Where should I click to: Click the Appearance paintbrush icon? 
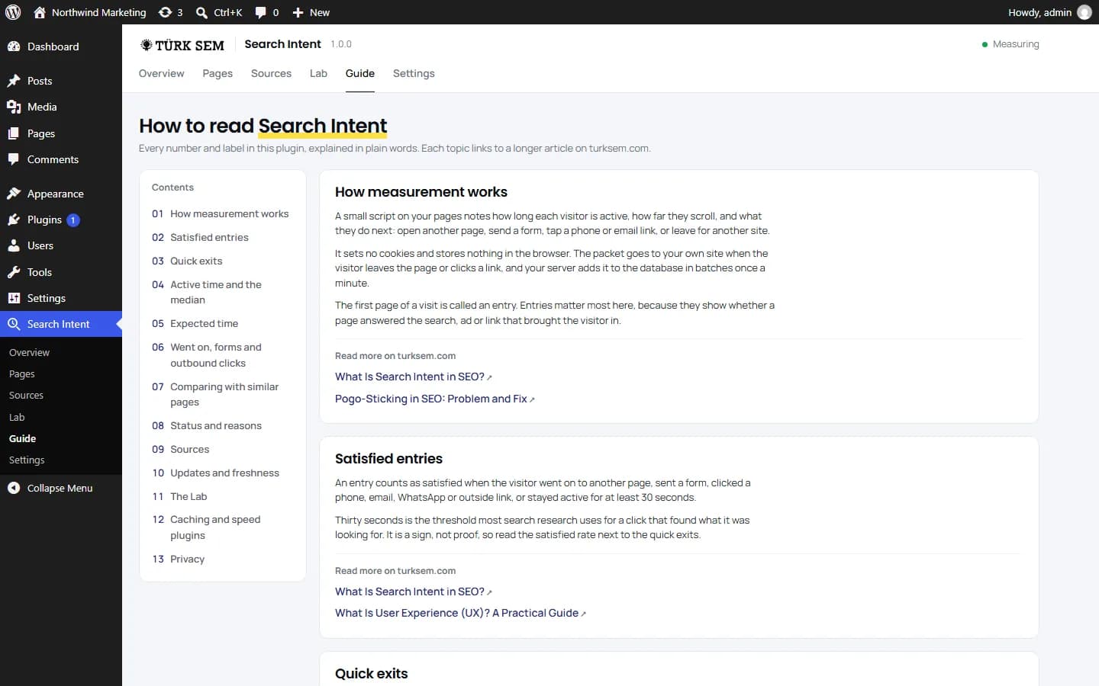click(14, 194)
